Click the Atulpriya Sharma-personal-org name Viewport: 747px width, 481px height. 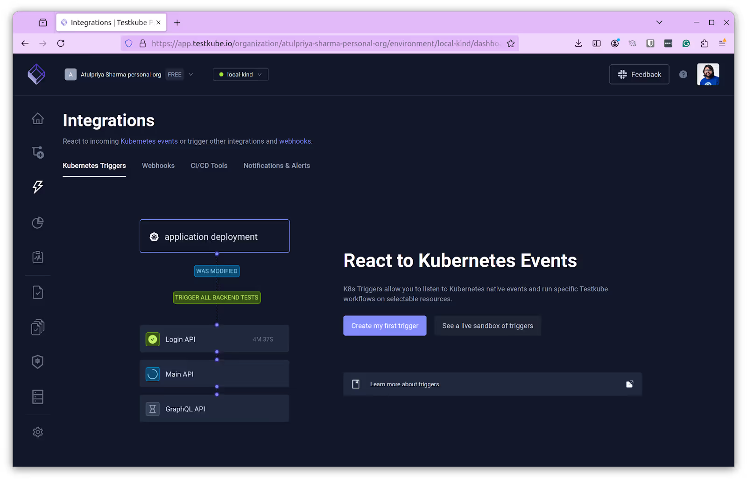pos(120,75)
